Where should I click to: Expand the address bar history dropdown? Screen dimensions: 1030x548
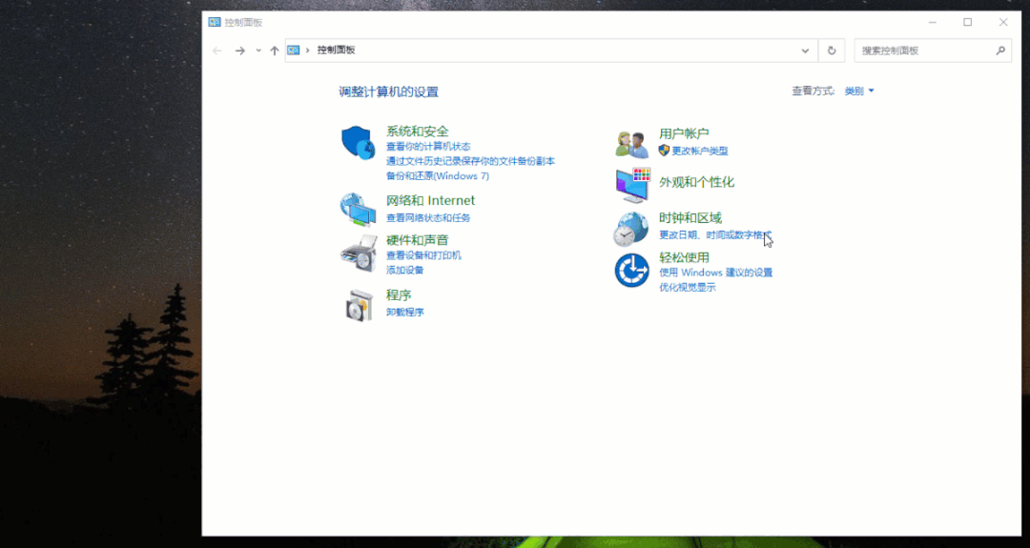pos(805,51)
